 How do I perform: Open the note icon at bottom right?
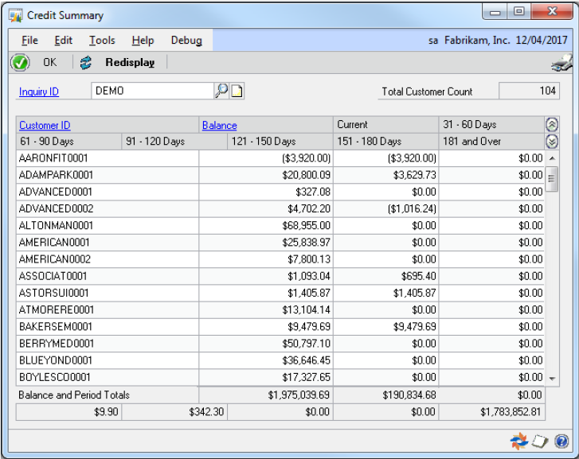(540, 440)
